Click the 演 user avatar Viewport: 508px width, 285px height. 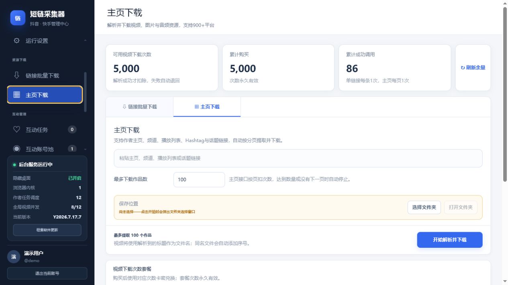coord(14,257)
